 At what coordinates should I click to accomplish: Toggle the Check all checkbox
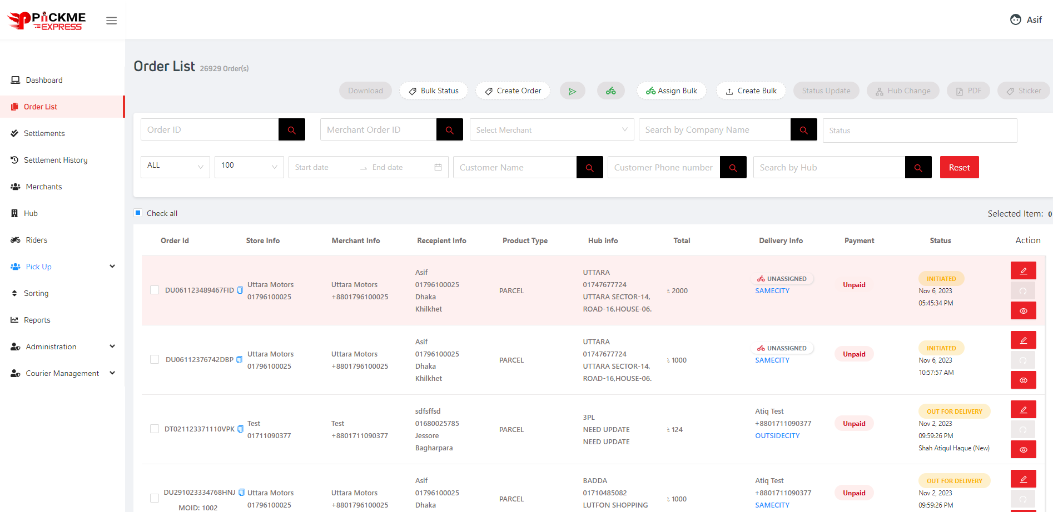point(138,213)
